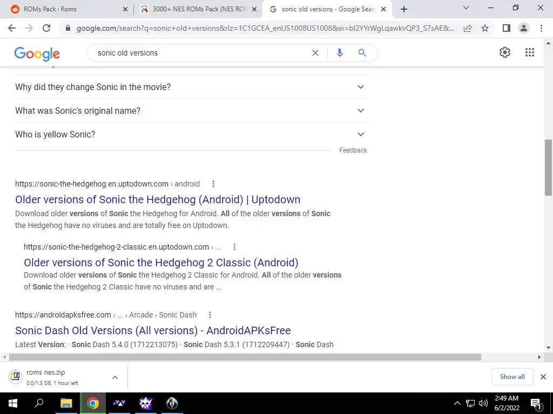Clear the Google search box text
Viewport: 553px width, 414px height.
tap(315, 53)
